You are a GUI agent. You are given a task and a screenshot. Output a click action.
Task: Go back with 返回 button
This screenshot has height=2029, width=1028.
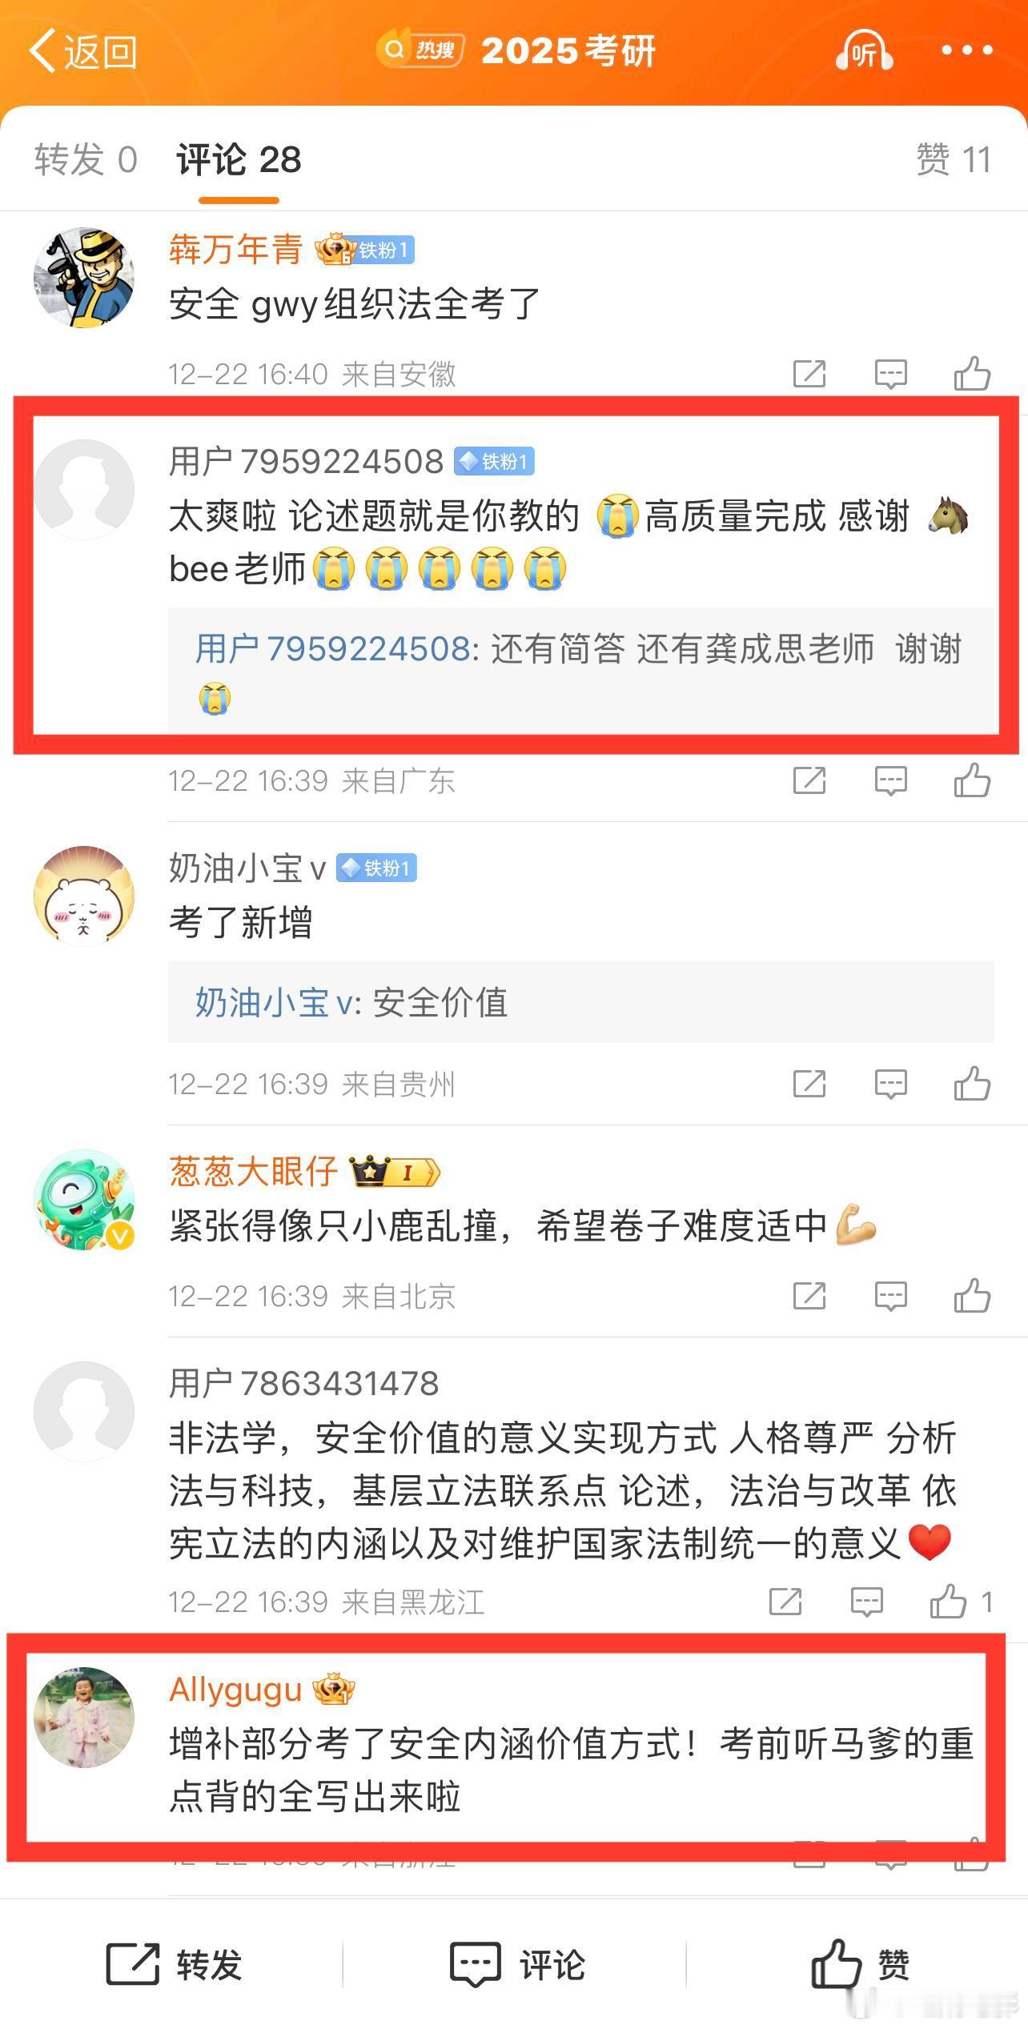tap(82, 52)
